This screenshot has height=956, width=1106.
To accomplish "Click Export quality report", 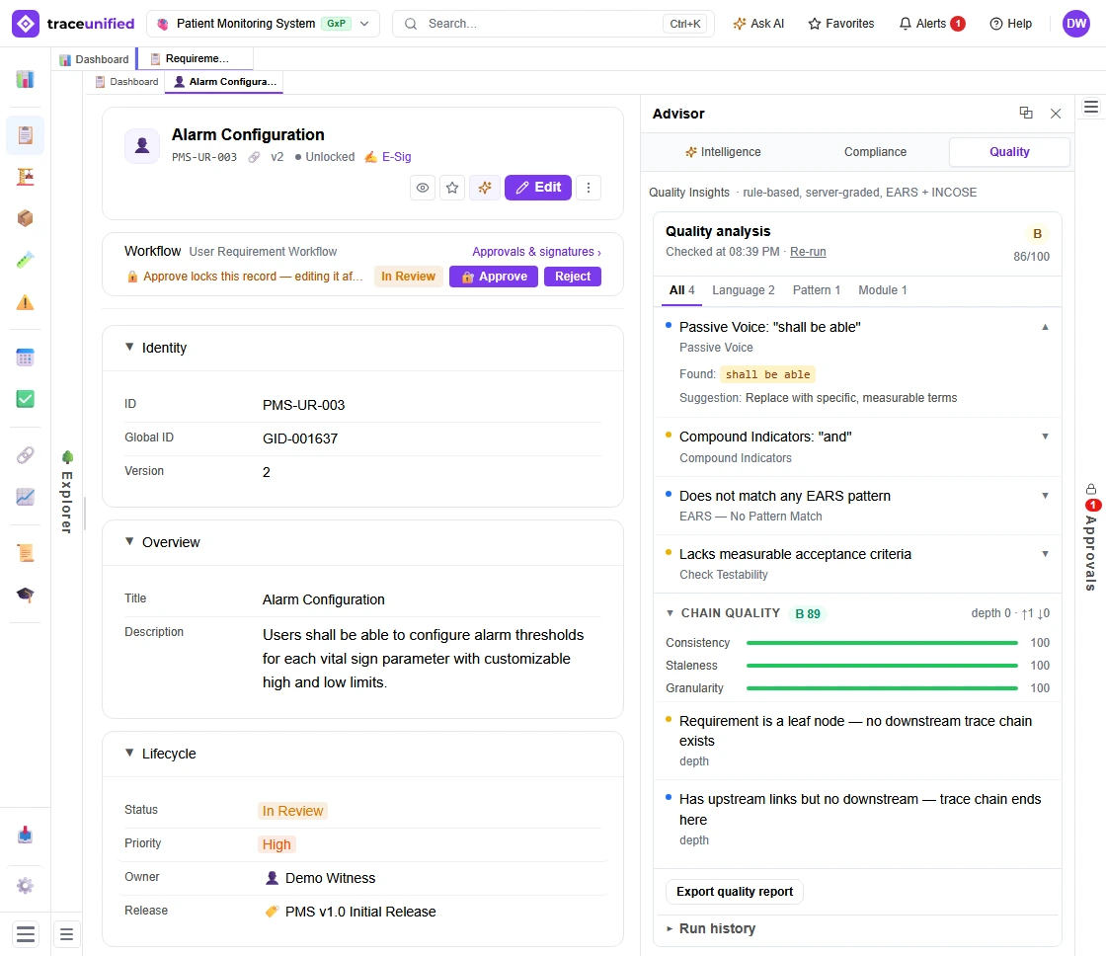I will tap(735, 892).
